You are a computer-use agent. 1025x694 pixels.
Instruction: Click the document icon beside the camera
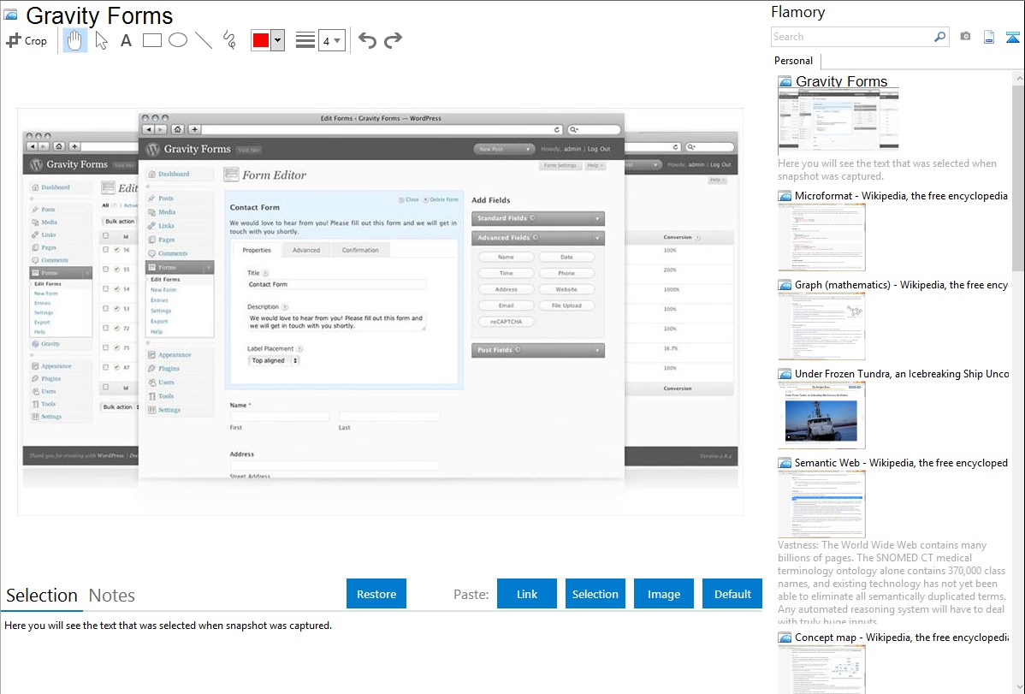[989, 37]
